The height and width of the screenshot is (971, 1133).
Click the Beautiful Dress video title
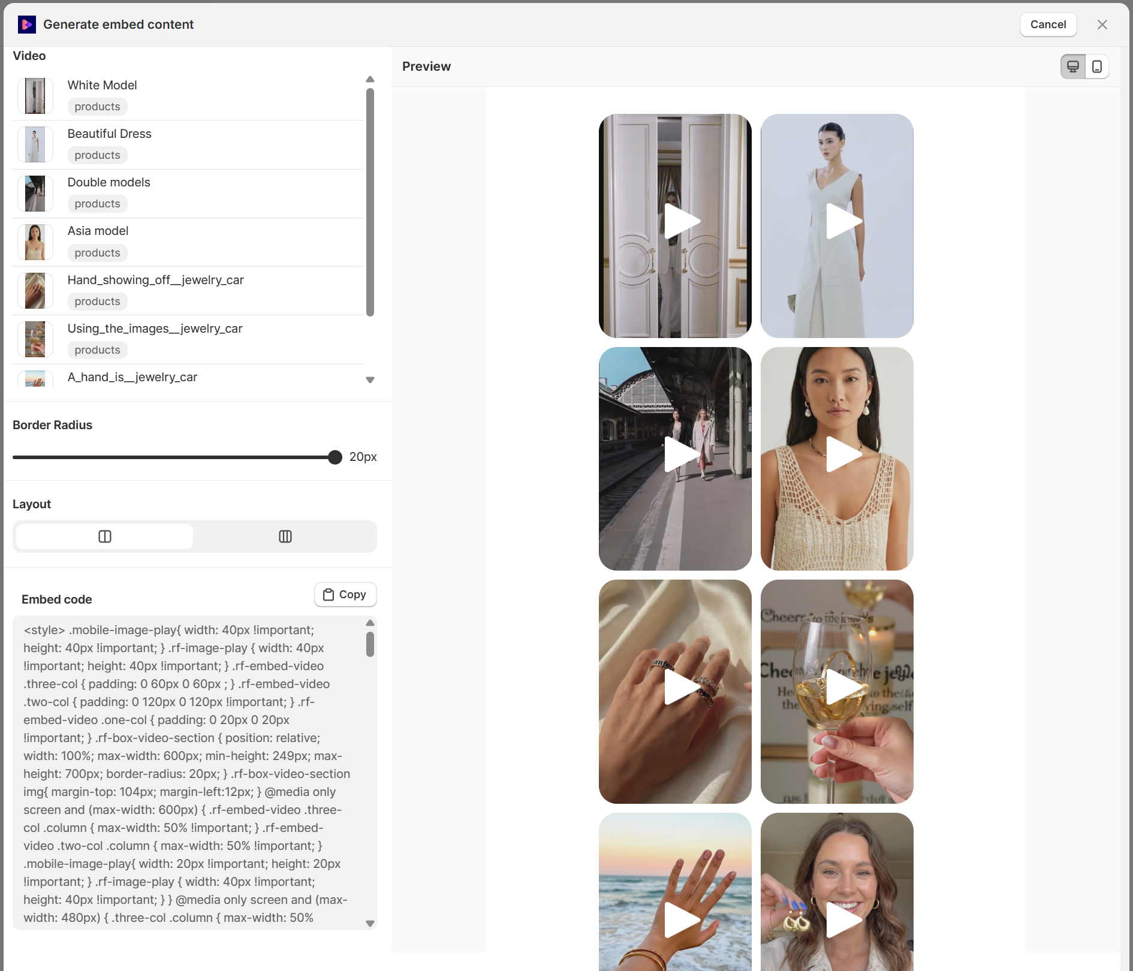click(109, 134)
